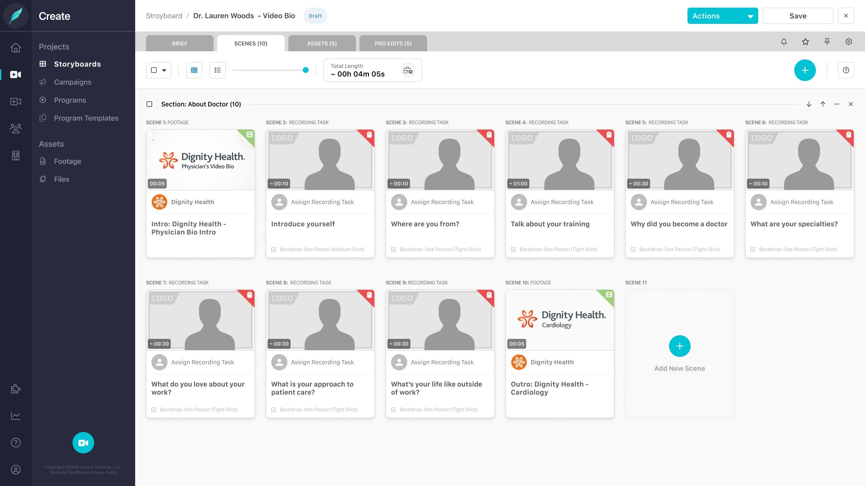Open the Scene 1 Dignity Health intro thumbnail
Image resolution: width=865 pixels, height=486 pixels.
200,160
